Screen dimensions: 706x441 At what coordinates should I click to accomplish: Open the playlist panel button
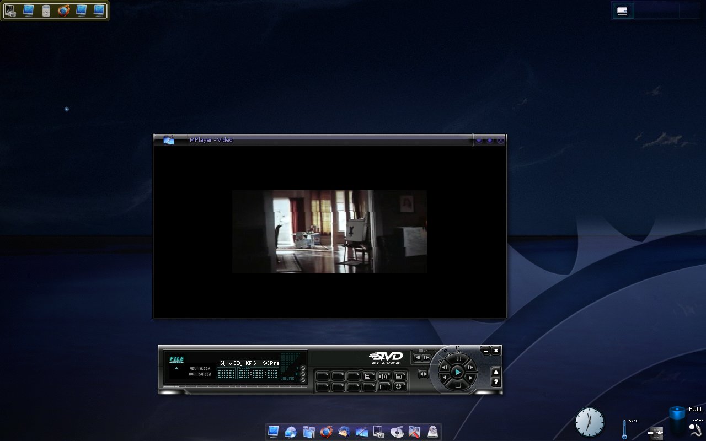coord(368,376)
